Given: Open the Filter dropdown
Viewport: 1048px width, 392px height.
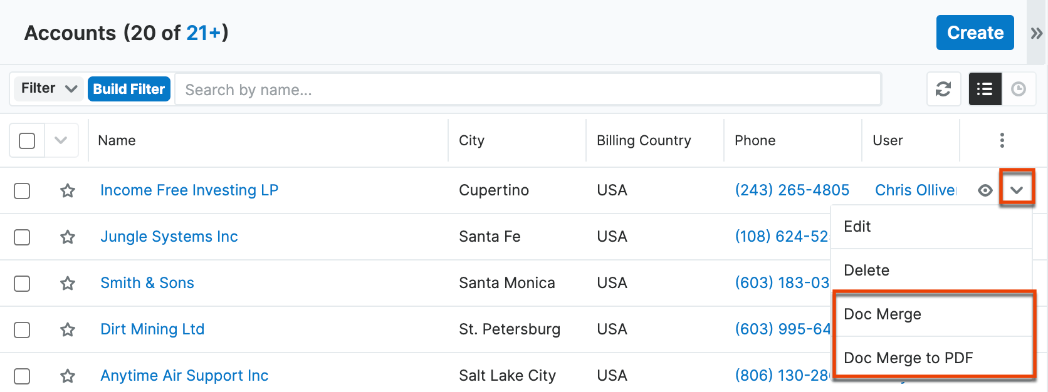Looking at the screenshot, I should (47, 88).
